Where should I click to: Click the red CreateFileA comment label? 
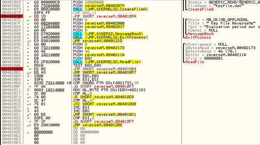click(201, 9)
